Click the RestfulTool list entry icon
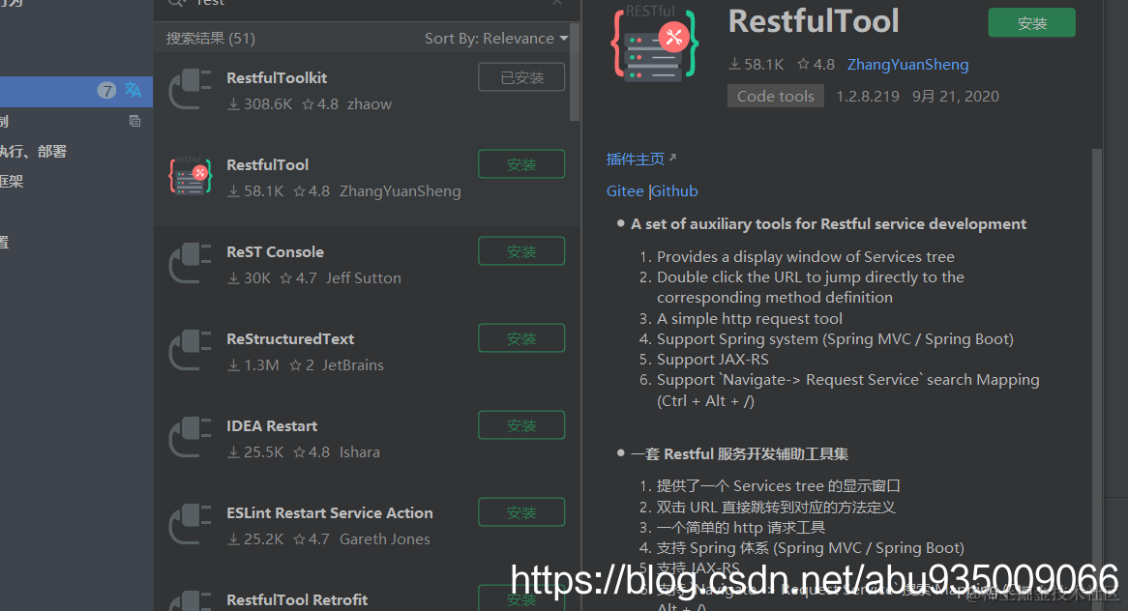The width and height of the screenshot is (1128, 611). coord(190,176)
